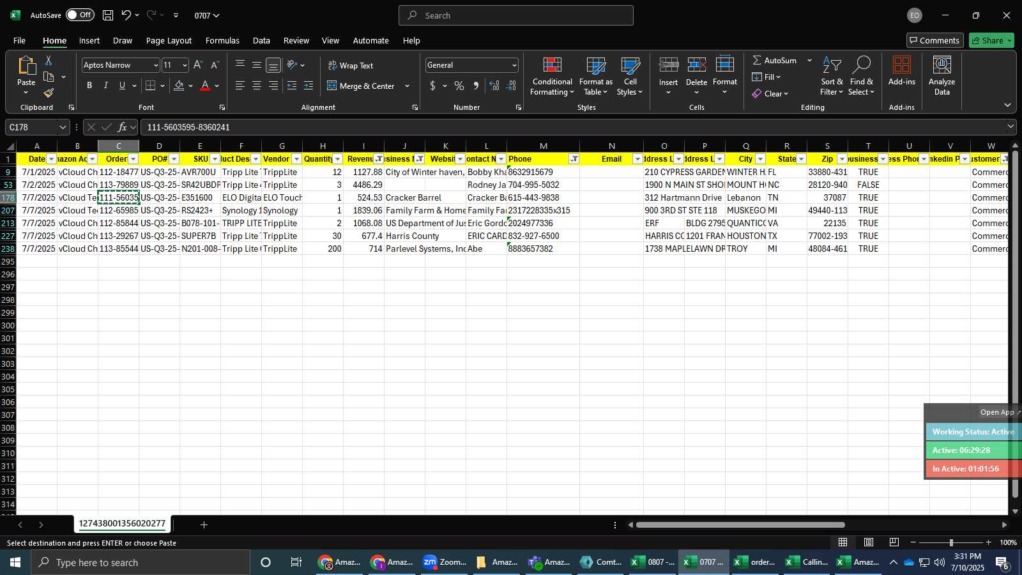This screenshot has width=1022, height=575.
Task: Click the Cut scissors icon
Action: [49, 60]
